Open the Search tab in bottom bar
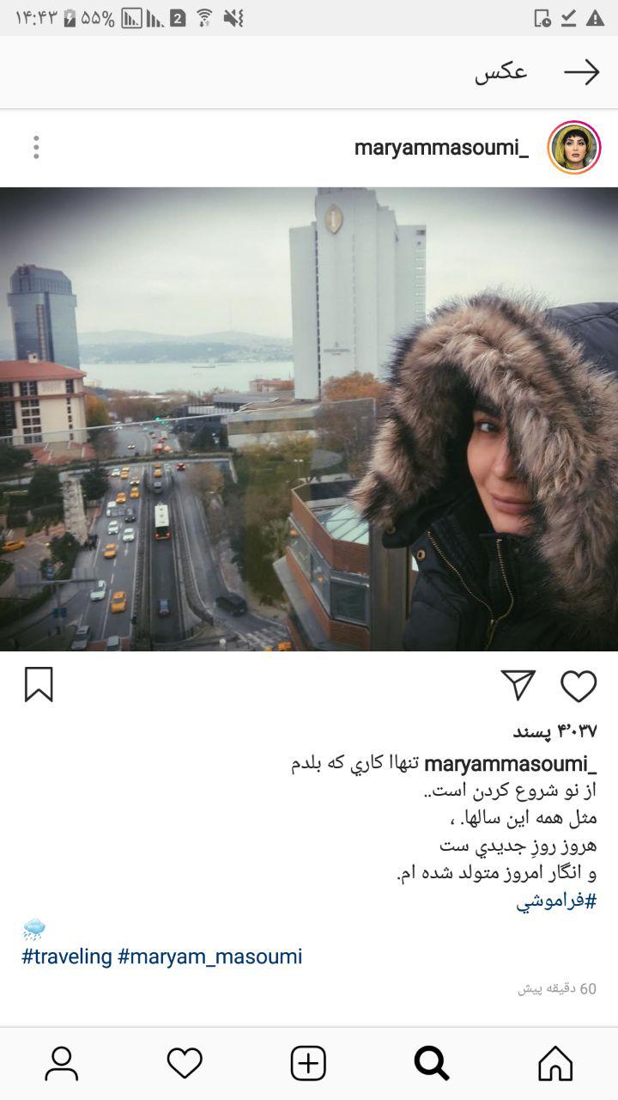Viewport: 618px width, 1100px height. click(432, 1063)
